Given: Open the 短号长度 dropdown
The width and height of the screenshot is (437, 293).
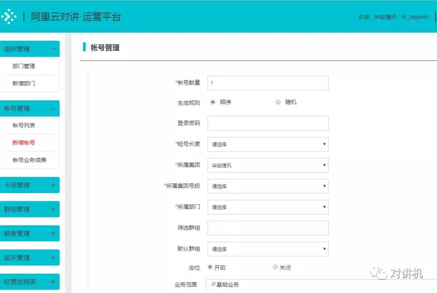Looking at the screenshot, I should point(267,144).
